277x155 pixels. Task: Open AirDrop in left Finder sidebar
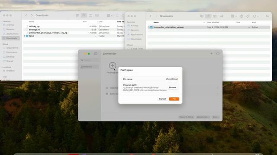click(10, 25)
